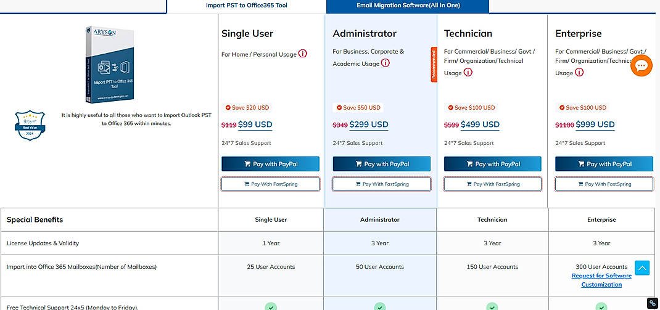Pay With FastSpring for Enterprise plan
The image size is (660, 310).
pos(604,184)
